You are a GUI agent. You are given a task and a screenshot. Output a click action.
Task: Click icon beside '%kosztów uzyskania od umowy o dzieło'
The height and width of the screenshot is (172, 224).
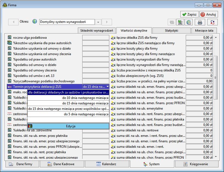10,48
